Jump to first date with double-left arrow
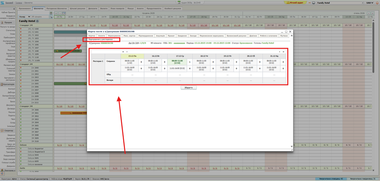 point(123,51)
